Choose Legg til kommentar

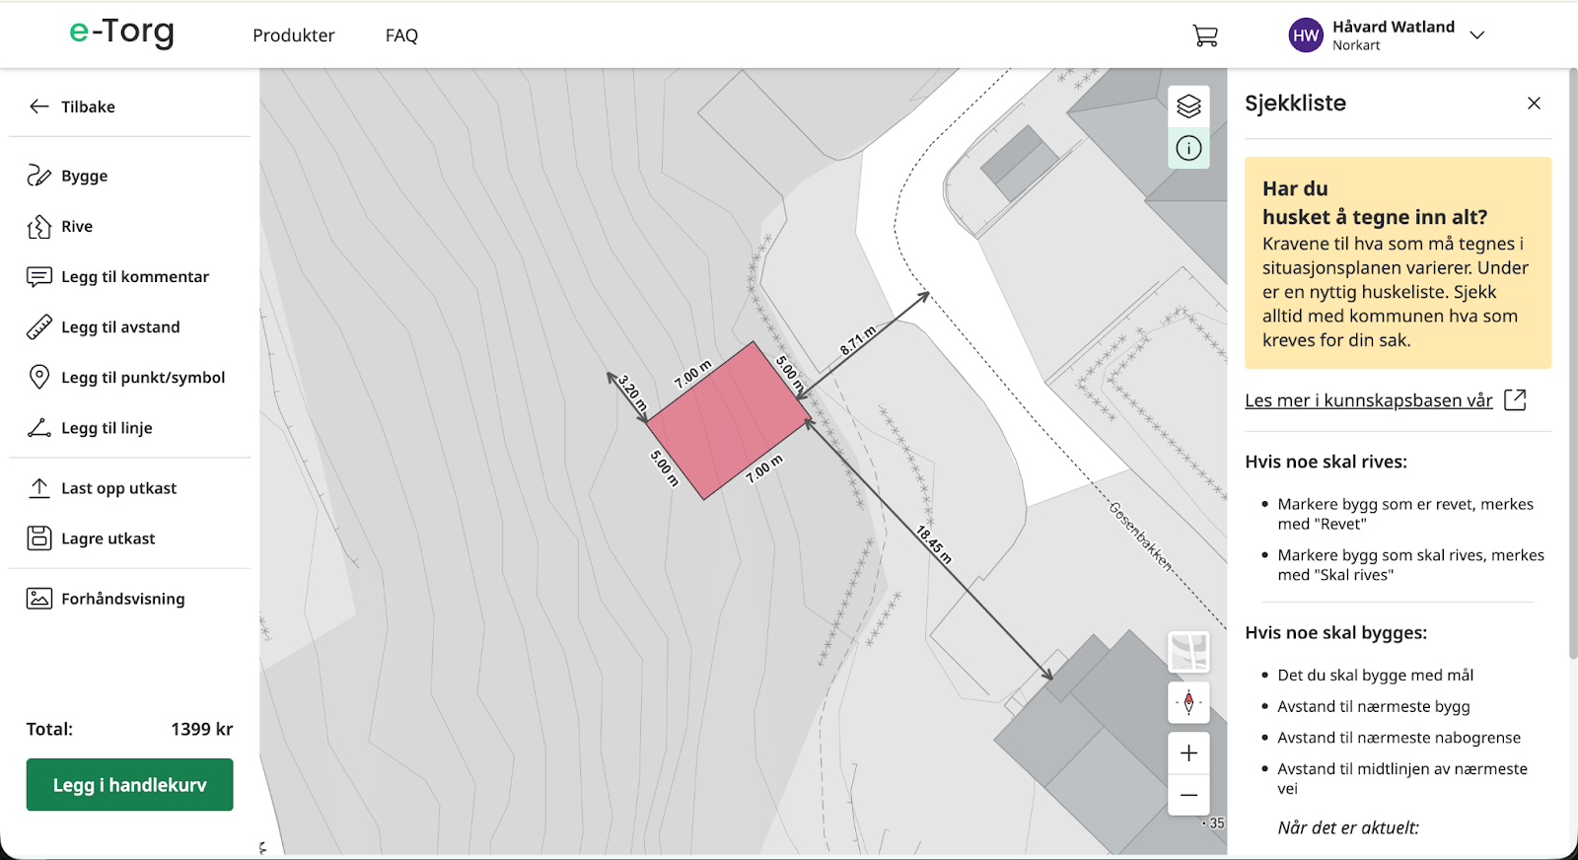[x=134, y=277]
